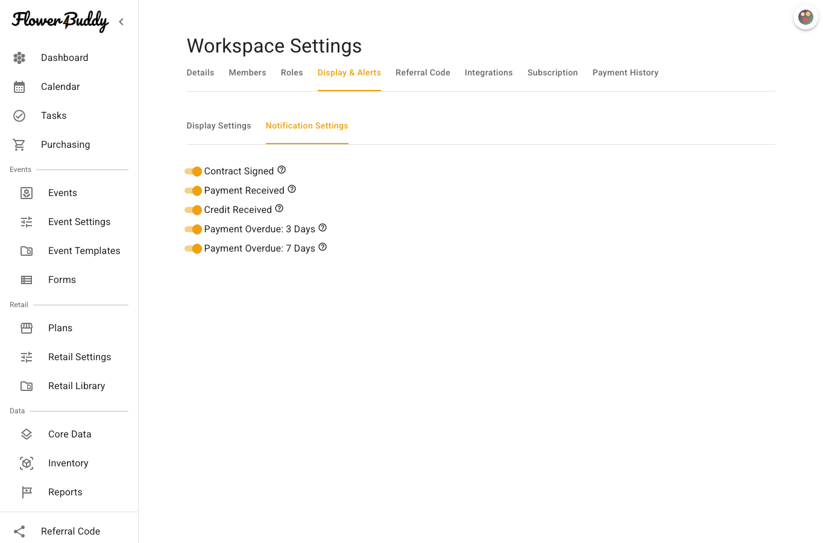The height and width of the screenshot is (543, 823).
Task: Click the Event Templates folder icon
Action: [x=27, y=251]
